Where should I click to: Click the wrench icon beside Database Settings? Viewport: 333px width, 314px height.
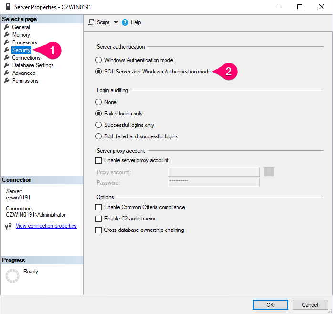pyautogui.click(x=7, y=65)
